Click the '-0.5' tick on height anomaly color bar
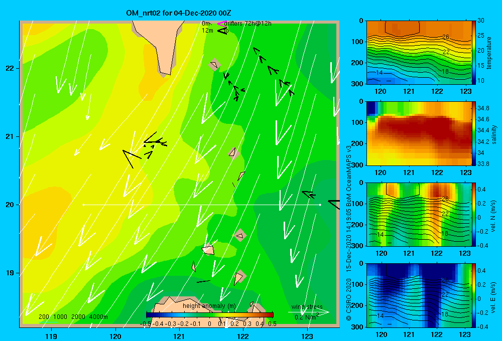This screenshot has height=341, width=502. [x=146, y=324]
